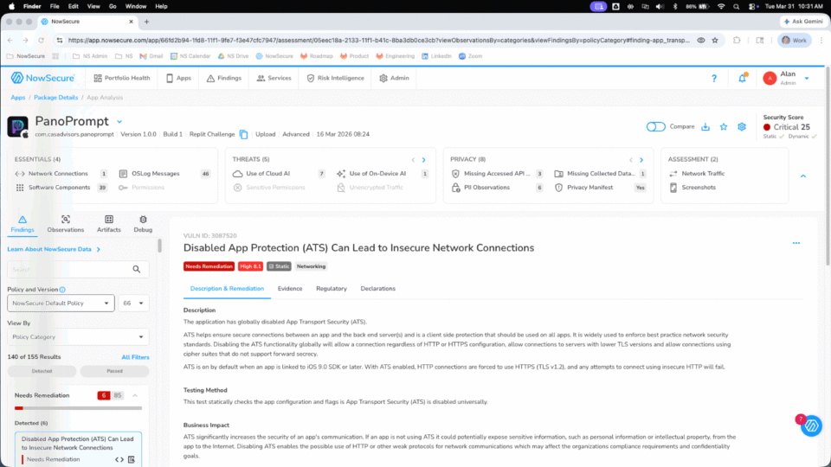Download the assessment report icon
831x467 pixels.
click(x=705, y=127)
